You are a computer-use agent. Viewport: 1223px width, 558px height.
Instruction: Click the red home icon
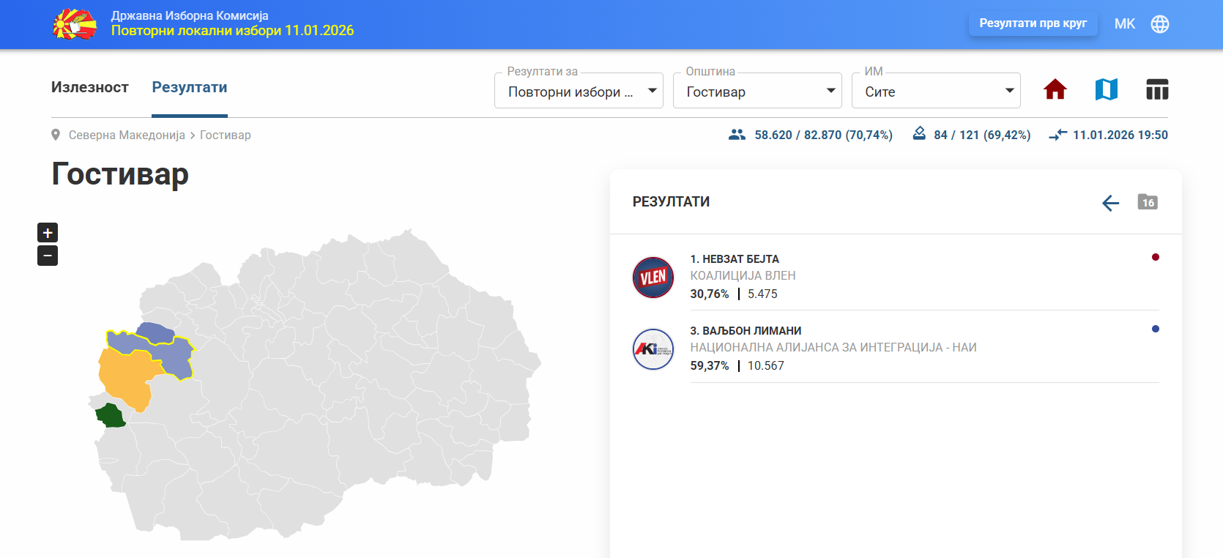(1055, 89)
